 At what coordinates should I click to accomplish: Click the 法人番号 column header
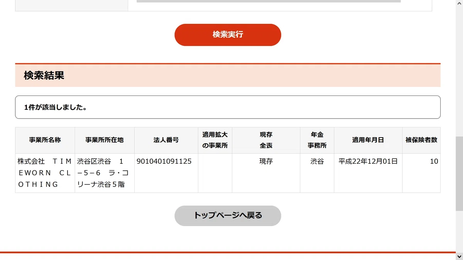click(x=166, y=140)
